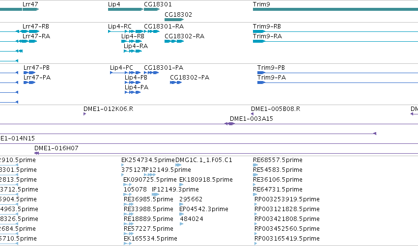Click the EK090725.5prime EST label

tap(150, 180)
